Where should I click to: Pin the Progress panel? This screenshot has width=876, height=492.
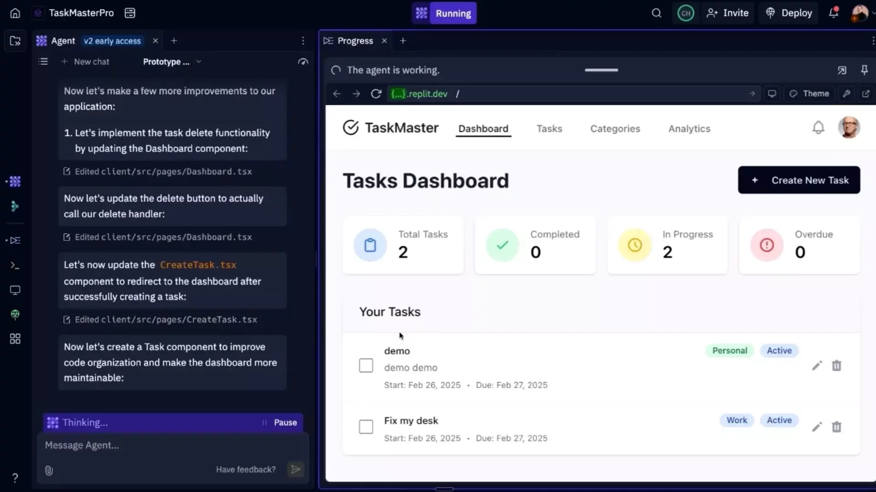pyautogui.click(x=865, y=70)
